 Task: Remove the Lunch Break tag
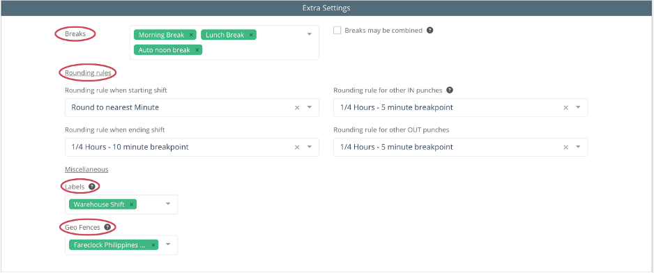(251, 35)
